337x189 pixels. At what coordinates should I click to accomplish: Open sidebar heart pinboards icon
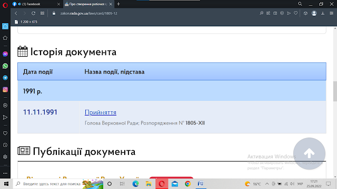click(5, 133)
